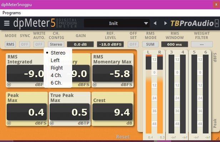This screenshot has height=142, width=220.
Task: Go to previous preset with left arrow
Action: pos(155,23)
